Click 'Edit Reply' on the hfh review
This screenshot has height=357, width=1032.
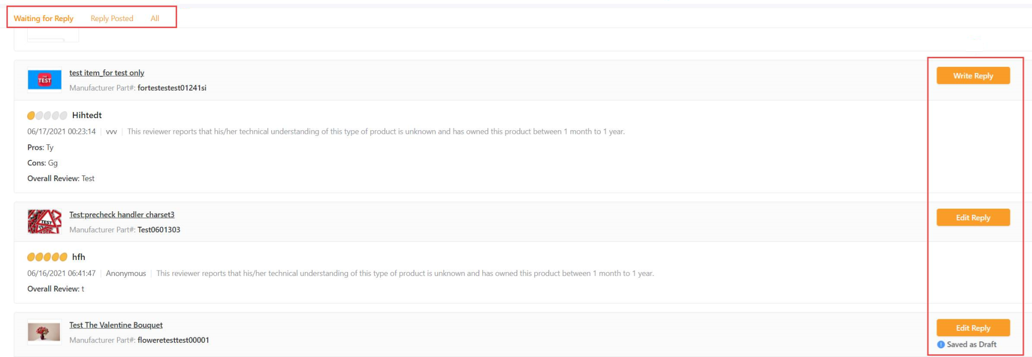pyautogui.click(x=973, y=217)
